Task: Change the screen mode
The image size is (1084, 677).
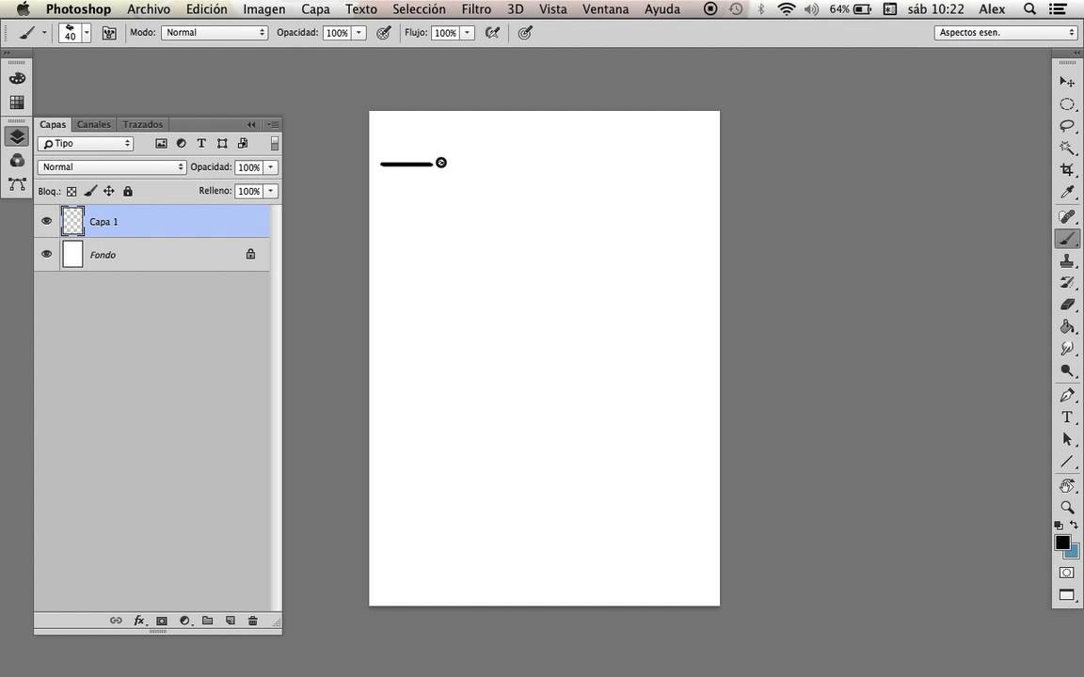Action: [1067, 595]
